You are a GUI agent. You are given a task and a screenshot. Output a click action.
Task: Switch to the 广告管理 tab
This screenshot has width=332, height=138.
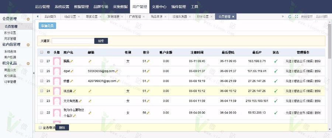135,17
